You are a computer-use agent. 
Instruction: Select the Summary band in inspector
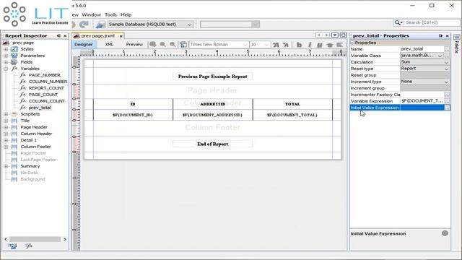[30, 166]
